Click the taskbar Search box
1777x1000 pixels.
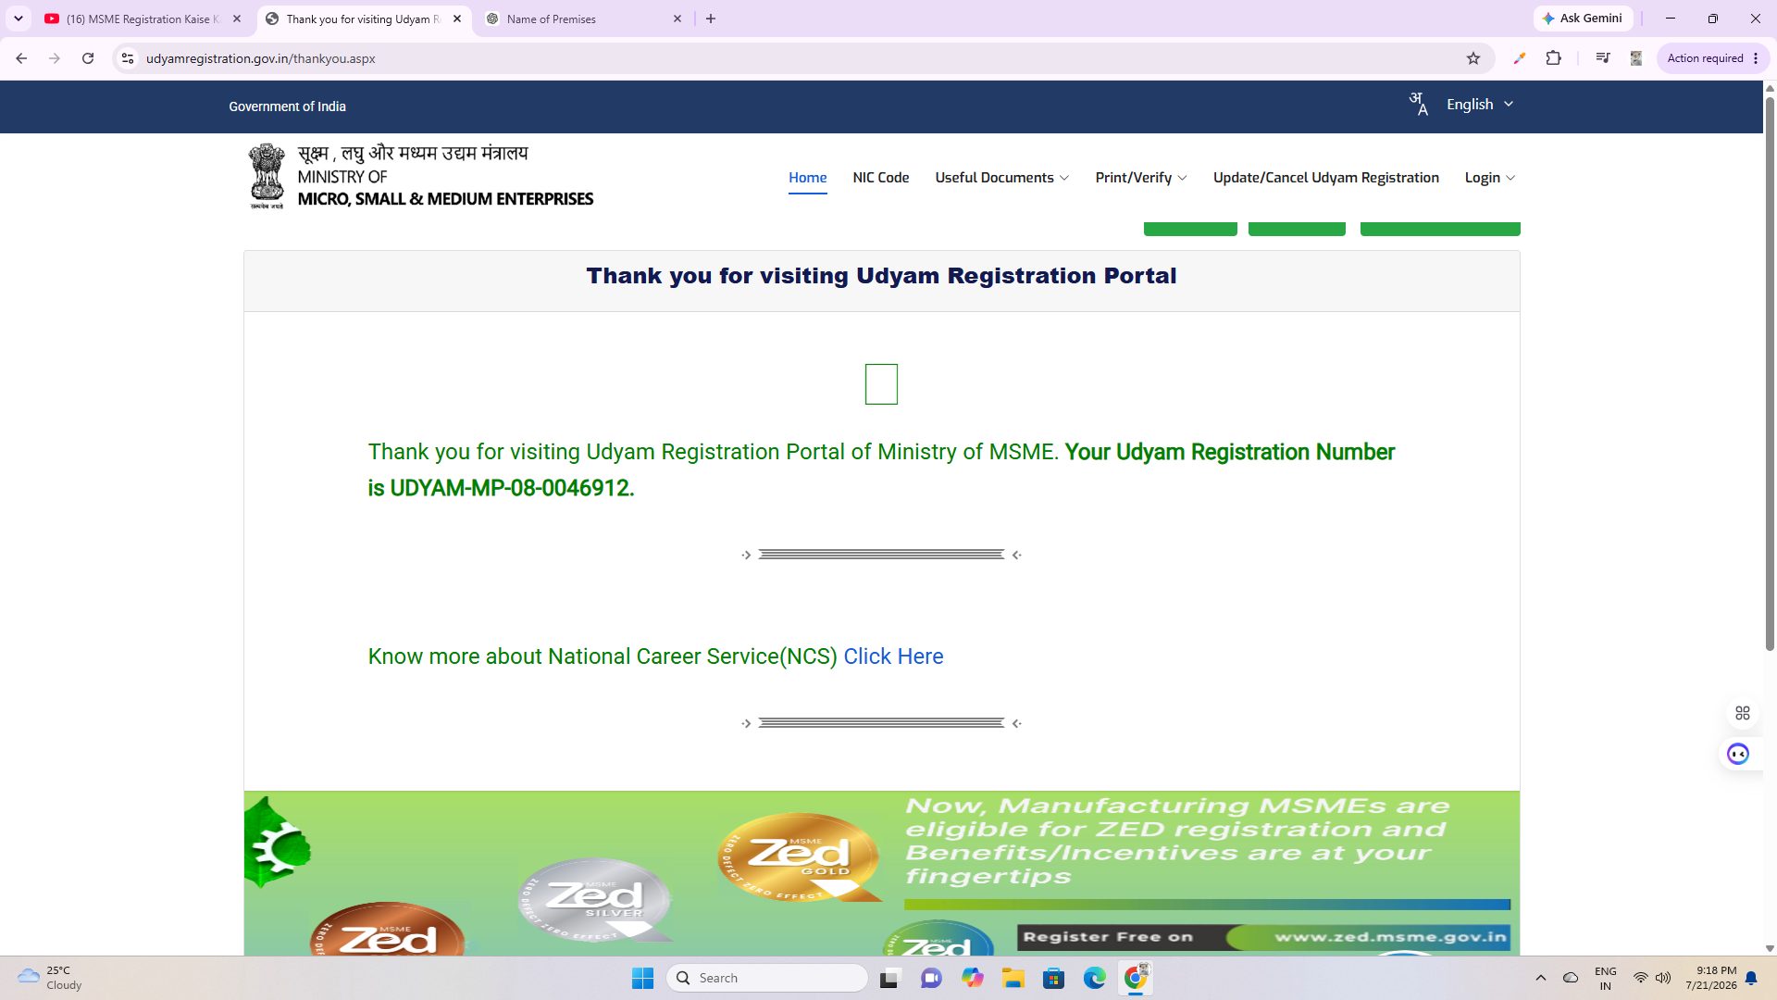tap(767, 978)
